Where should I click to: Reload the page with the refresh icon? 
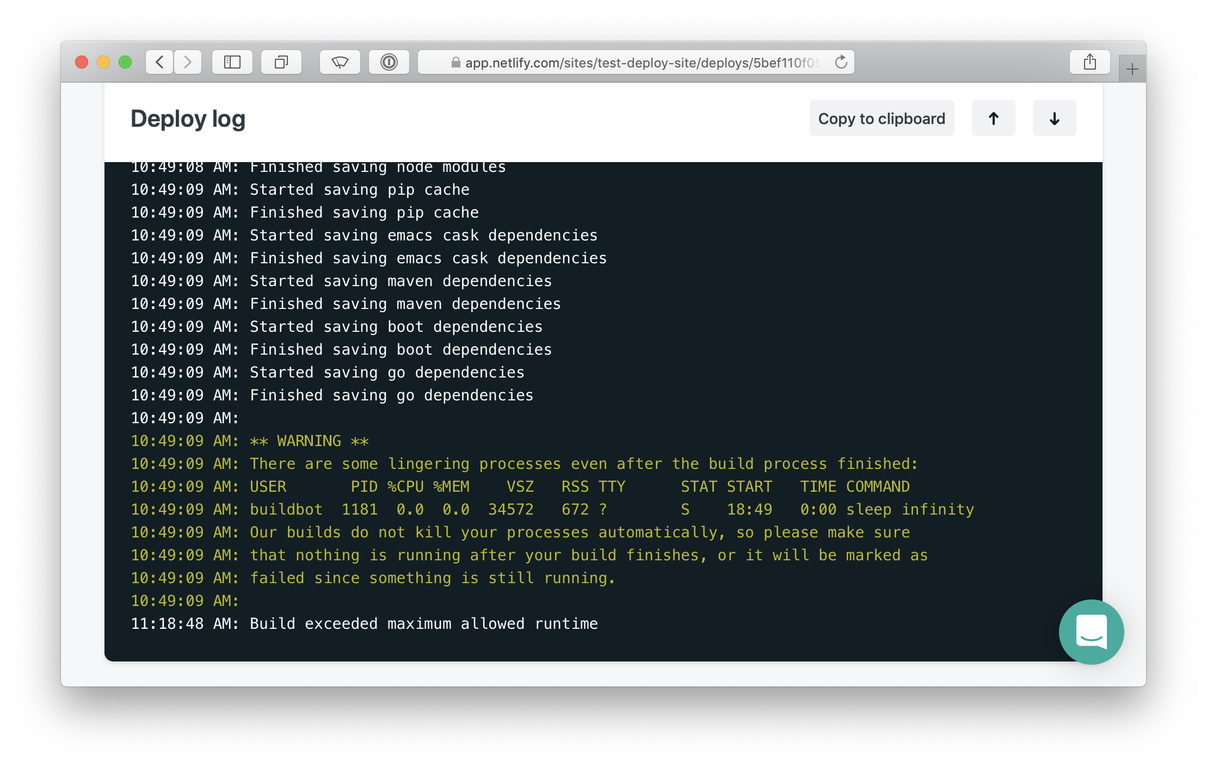pos(841,62)
